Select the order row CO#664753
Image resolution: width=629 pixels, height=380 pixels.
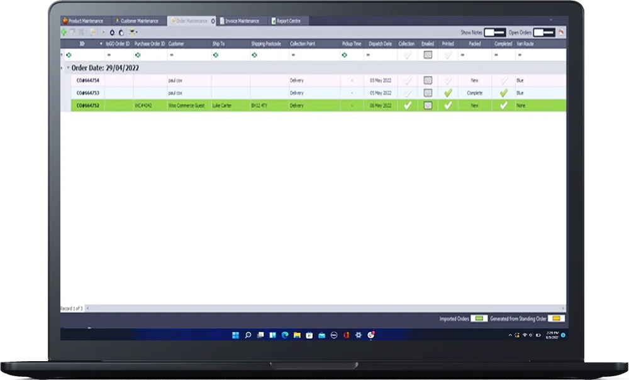(313, 93)
